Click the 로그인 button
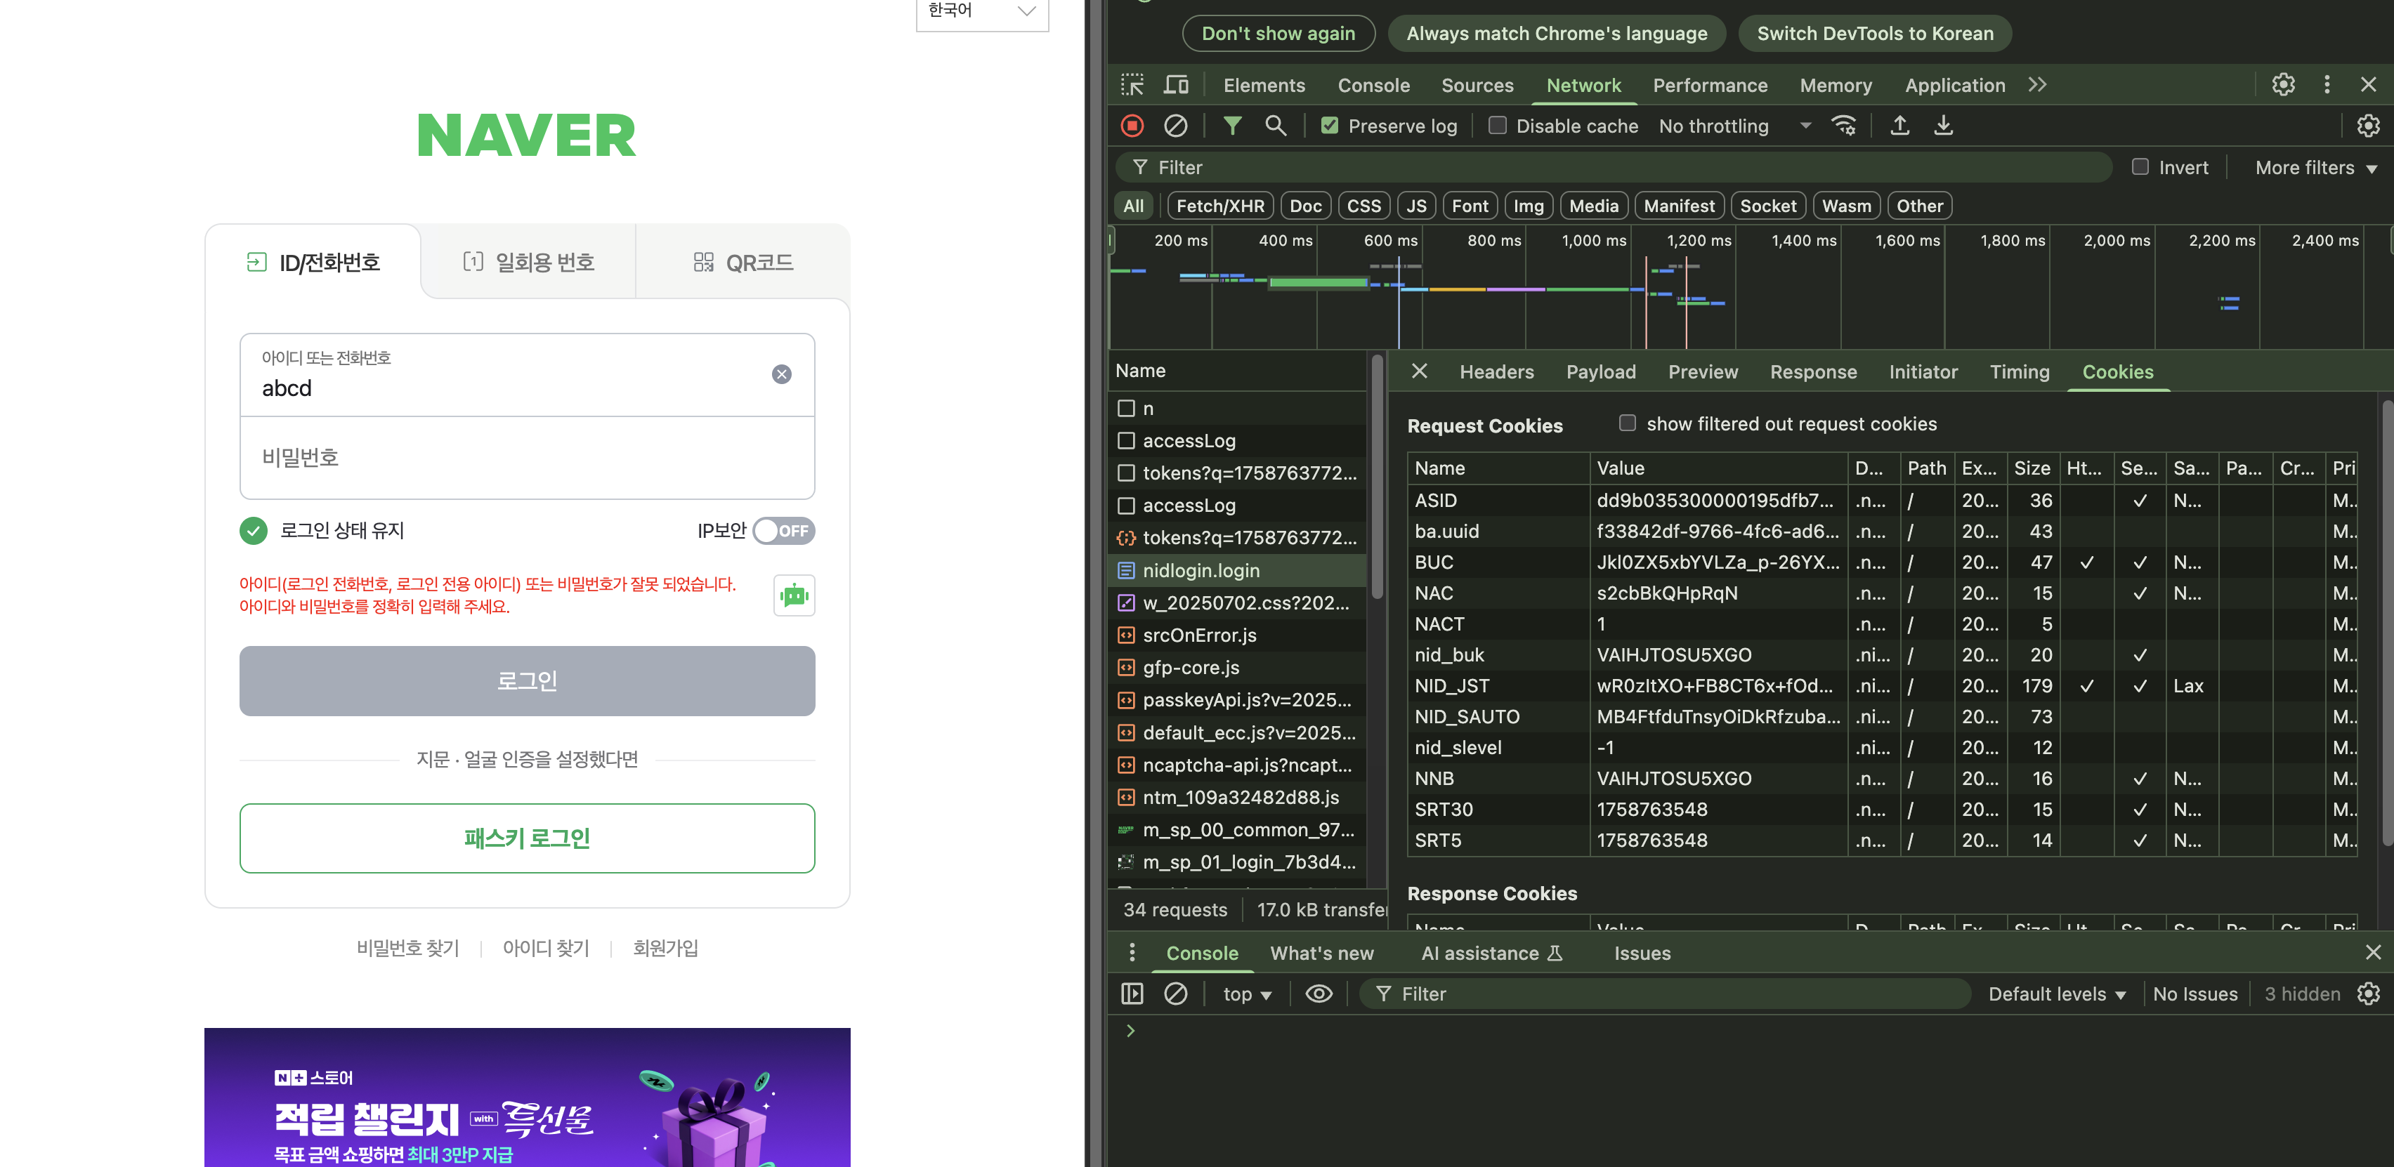Screen dimensions: 2394x1167 (x=527, y=681)
